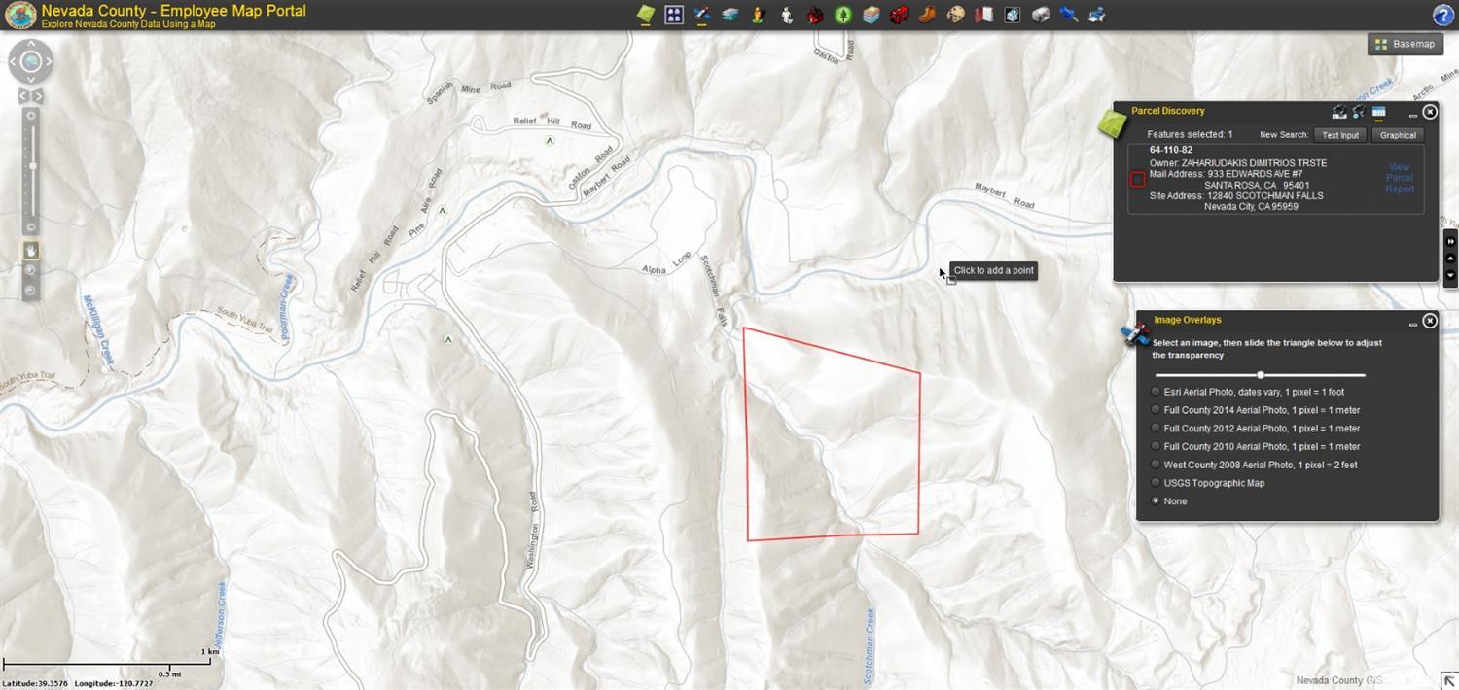Click parcel number 64-110-82 result
Screen dimensions: 1459x690
pos(1170,150)
